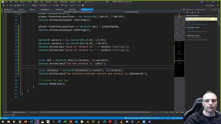Screen dimensions: 221x124
Task: Open Chrome from the taskbar
Action: coord(20,122)
